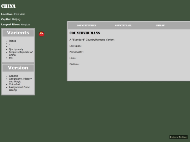Click the CHINA page title

pyautogui.click(x=8, y=6)
